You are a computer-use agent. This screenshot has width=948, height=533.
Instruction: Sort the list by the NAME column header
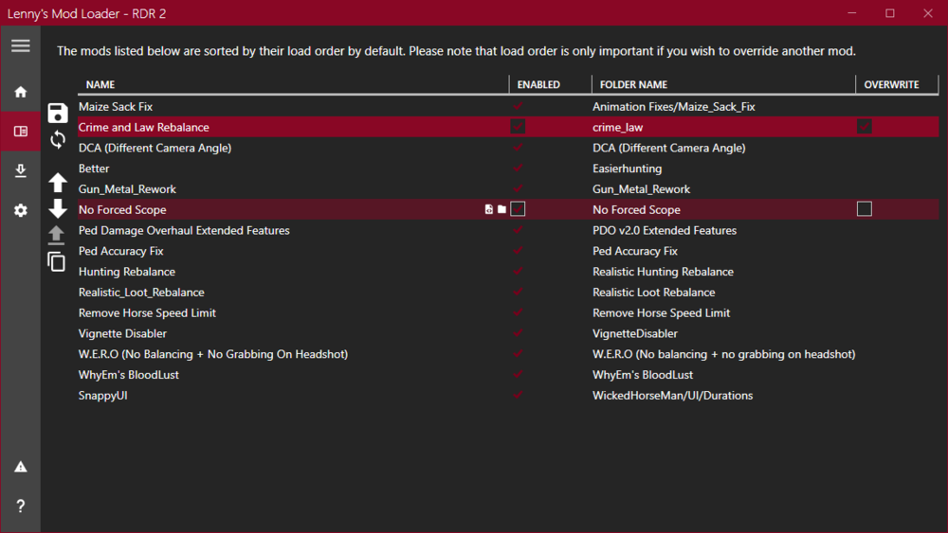click(100, 85)
